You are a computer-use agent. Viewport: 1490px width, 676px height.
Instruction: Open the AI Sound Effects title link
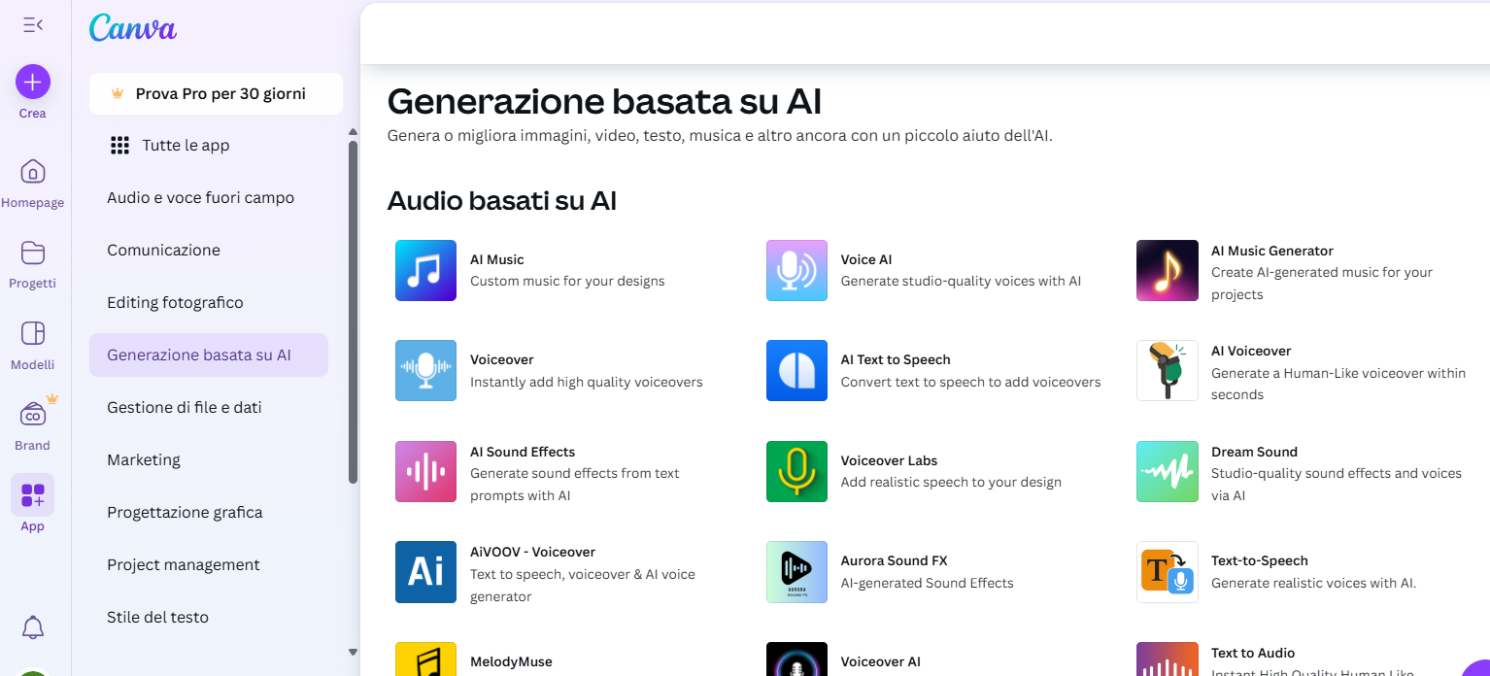click(523, 452)
